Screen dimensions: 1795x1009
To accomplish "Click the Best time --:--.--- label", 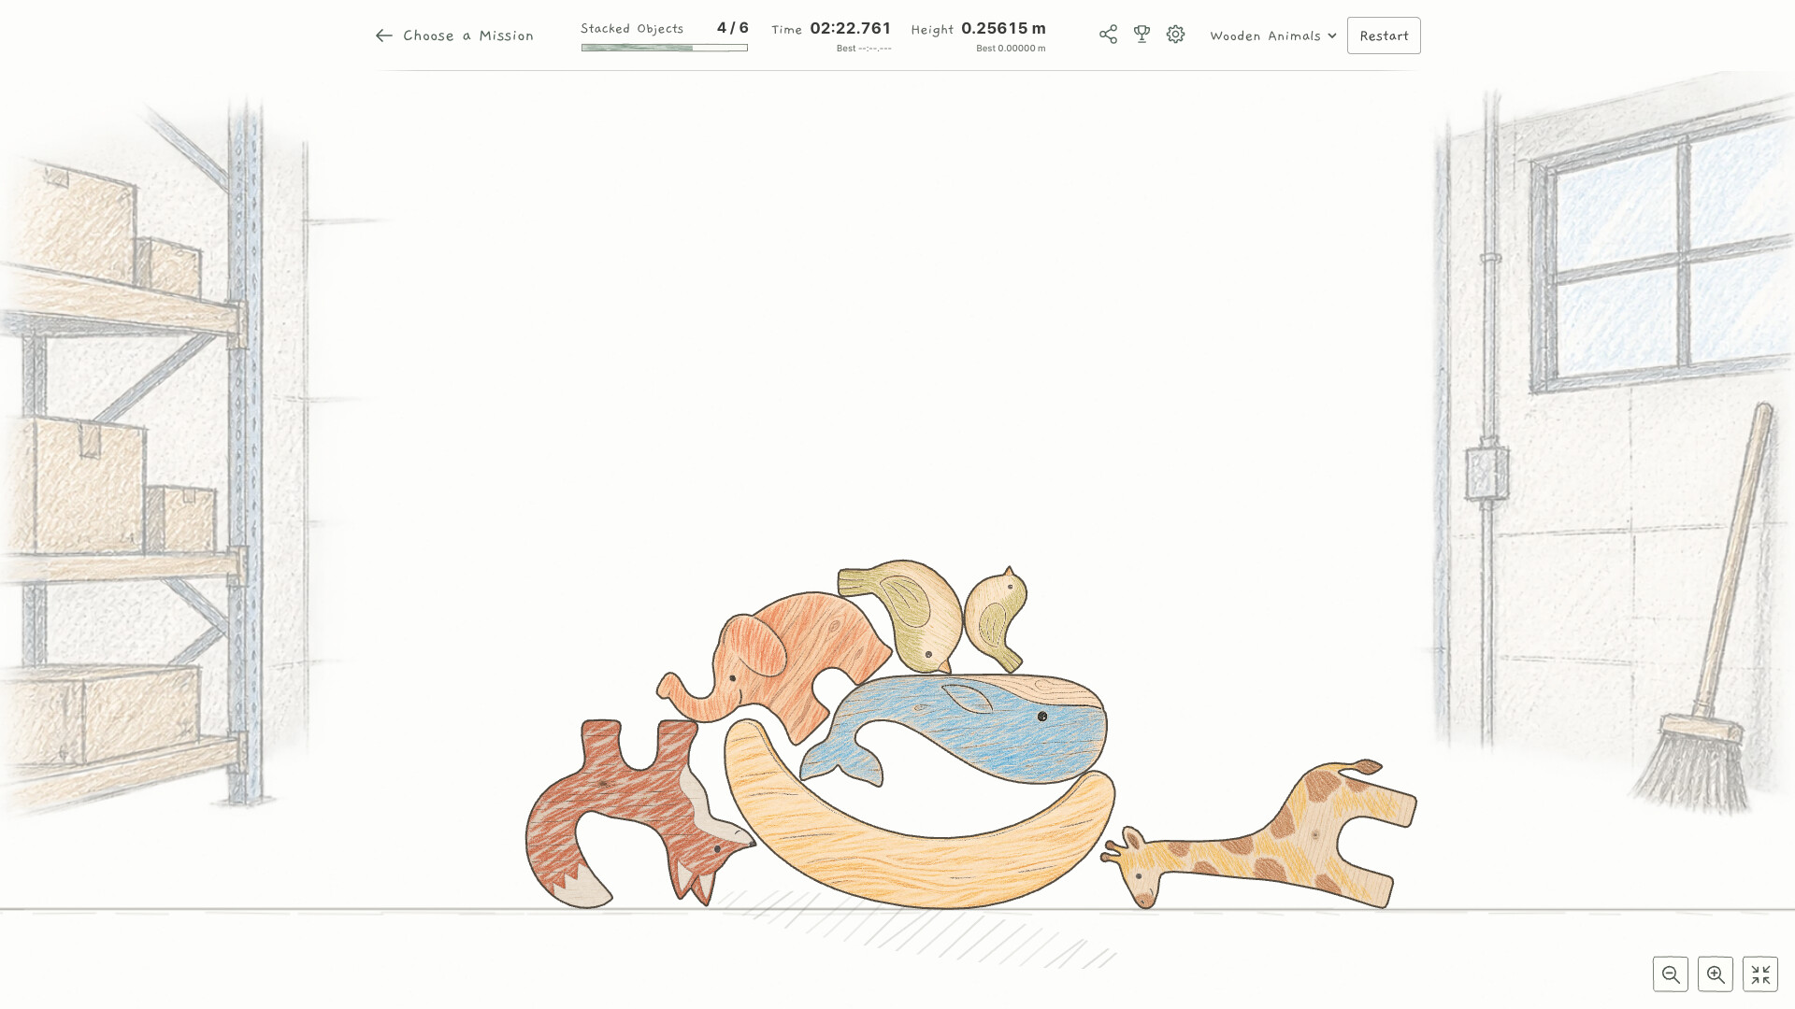I will [864, 49].
